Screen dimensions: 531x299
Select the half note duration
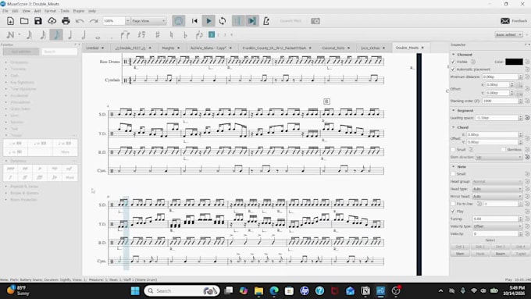pos(84,34)
